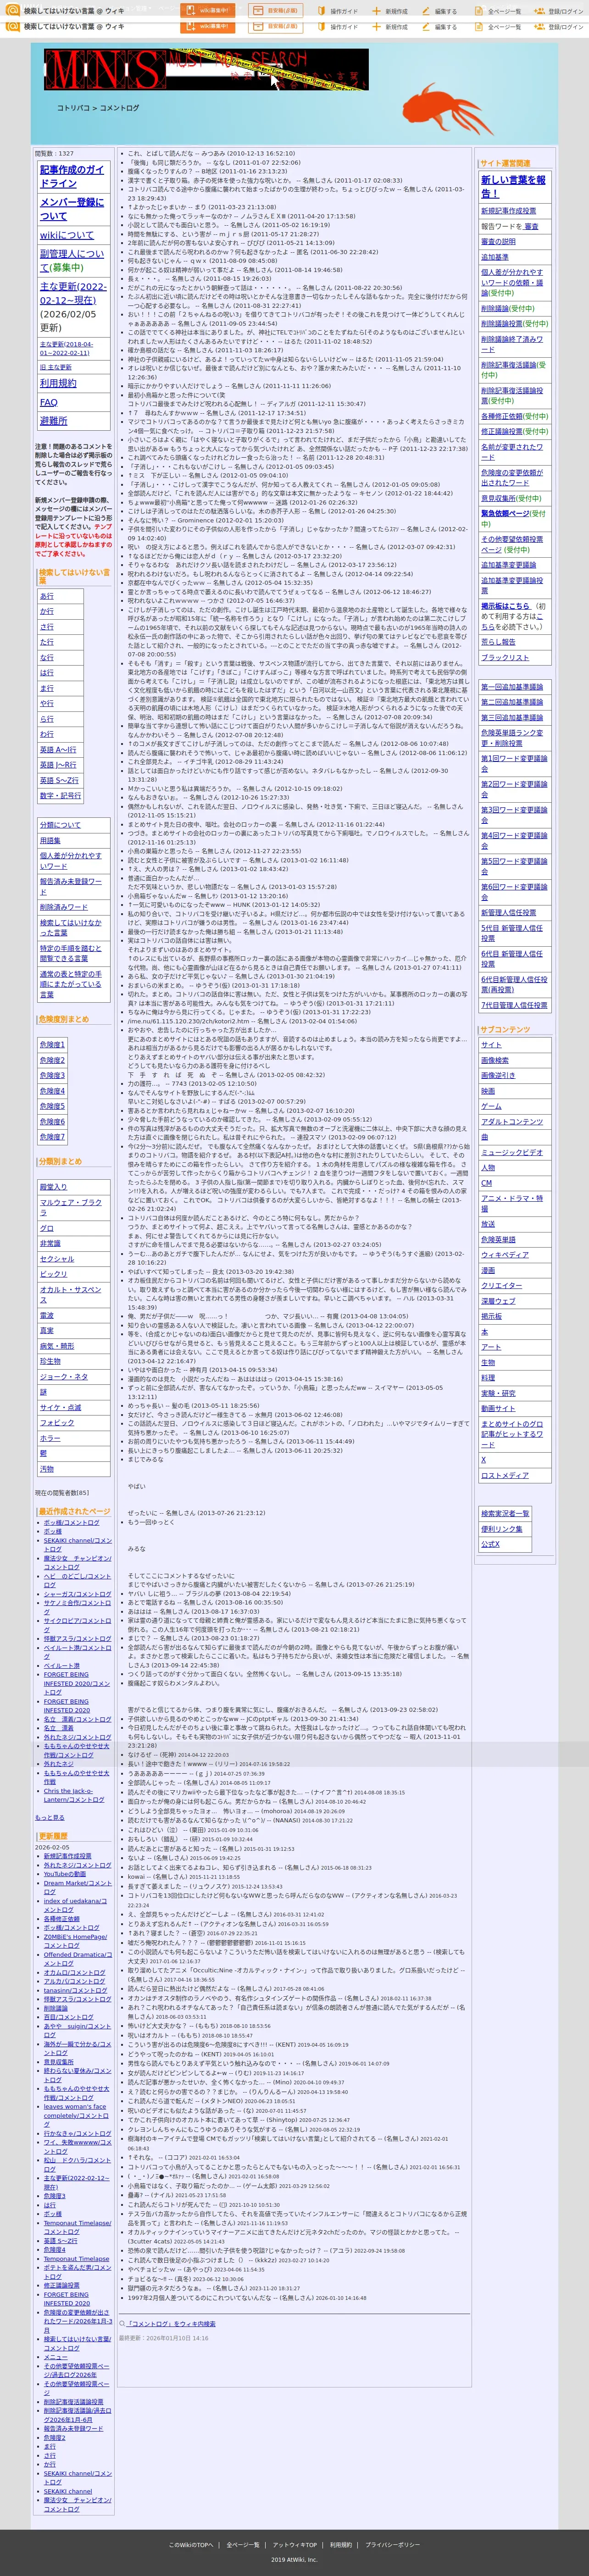Open the 危険度7 category link
This screenshot has width=589, height=2576.
click(52, 1137)
